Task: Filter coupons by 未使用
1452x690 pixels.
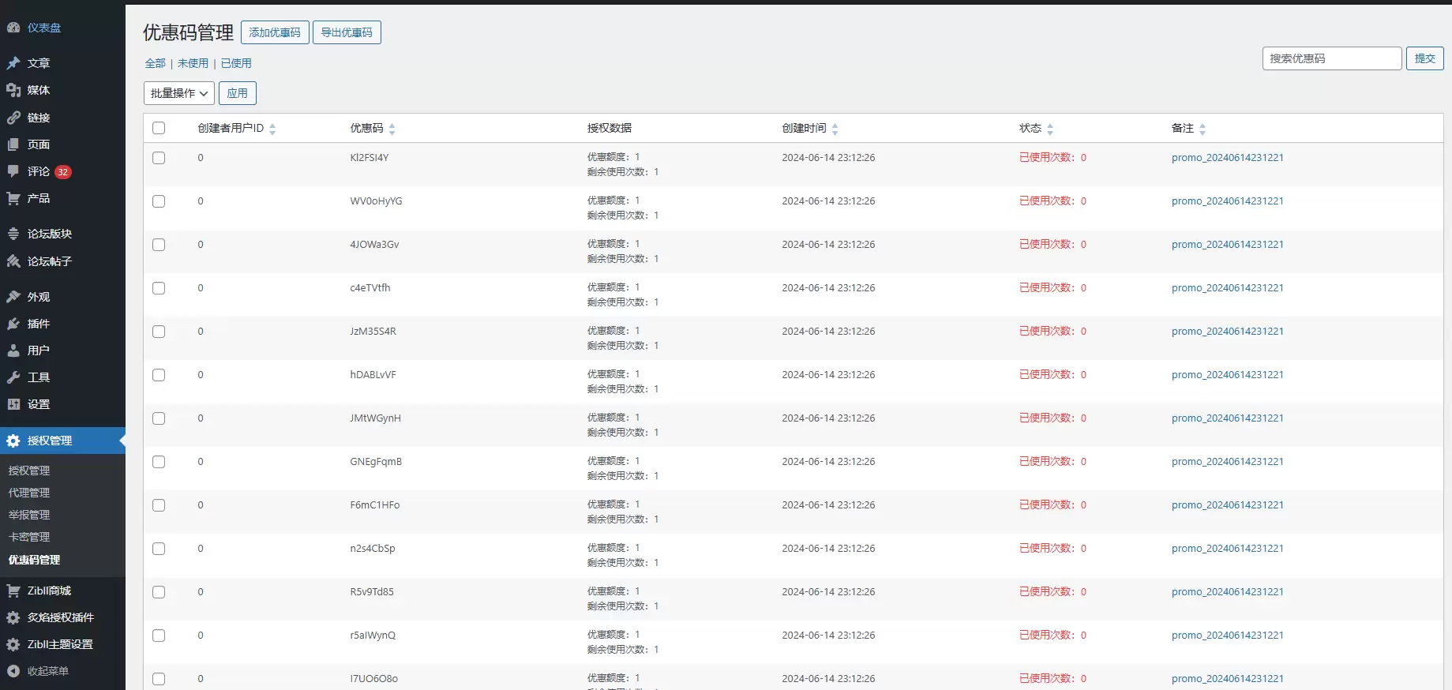Action: [x=193, y=63]
